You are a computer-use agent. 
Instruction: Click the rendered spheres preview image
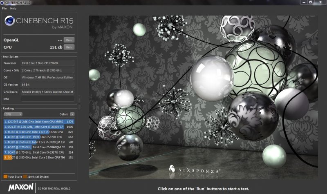pyautogui.click(x=203, y=97)
